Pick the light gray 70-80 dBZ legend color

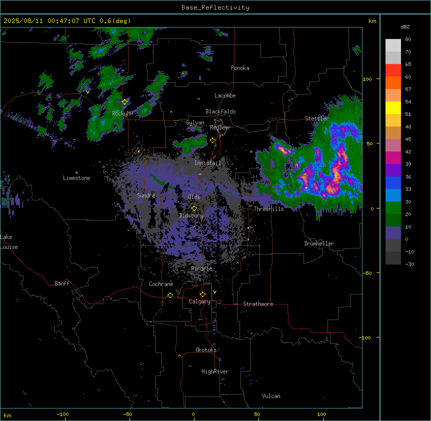click(x=393, y=45)
